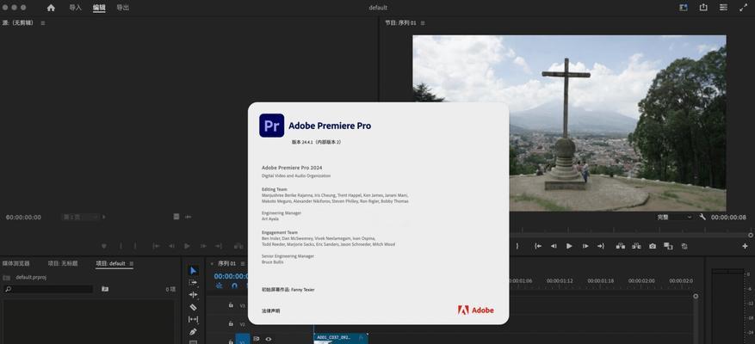The height and width of the screenshot is (344, 755).
Task: Toggle track lock for V2
Action: pos(231,324)
